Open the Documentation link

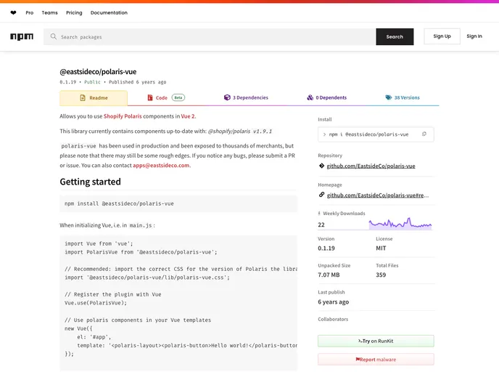[109, 13]
